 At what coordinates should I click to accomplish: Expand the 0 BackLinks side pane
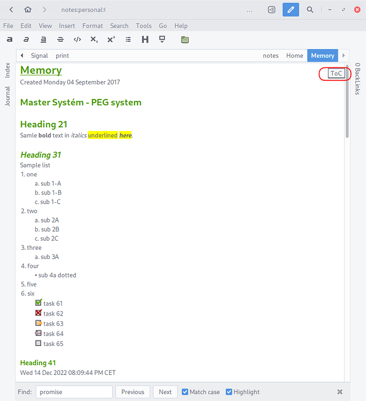(x=357, y=79)
